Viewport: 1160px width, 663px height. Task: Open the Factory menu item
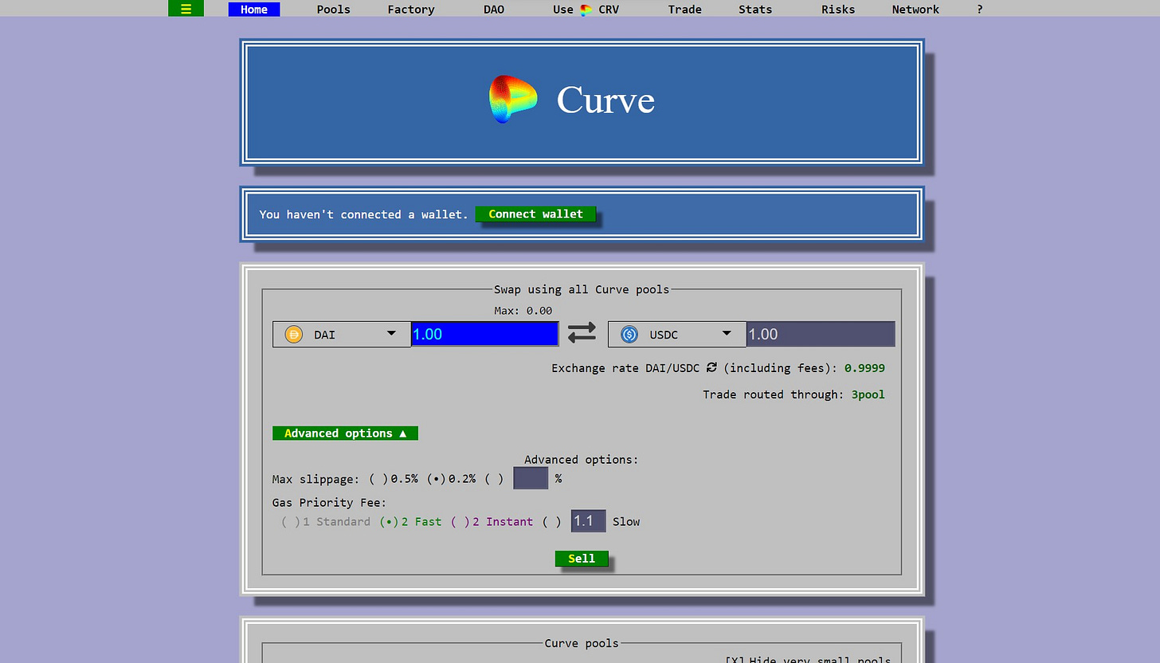[411, 10]
